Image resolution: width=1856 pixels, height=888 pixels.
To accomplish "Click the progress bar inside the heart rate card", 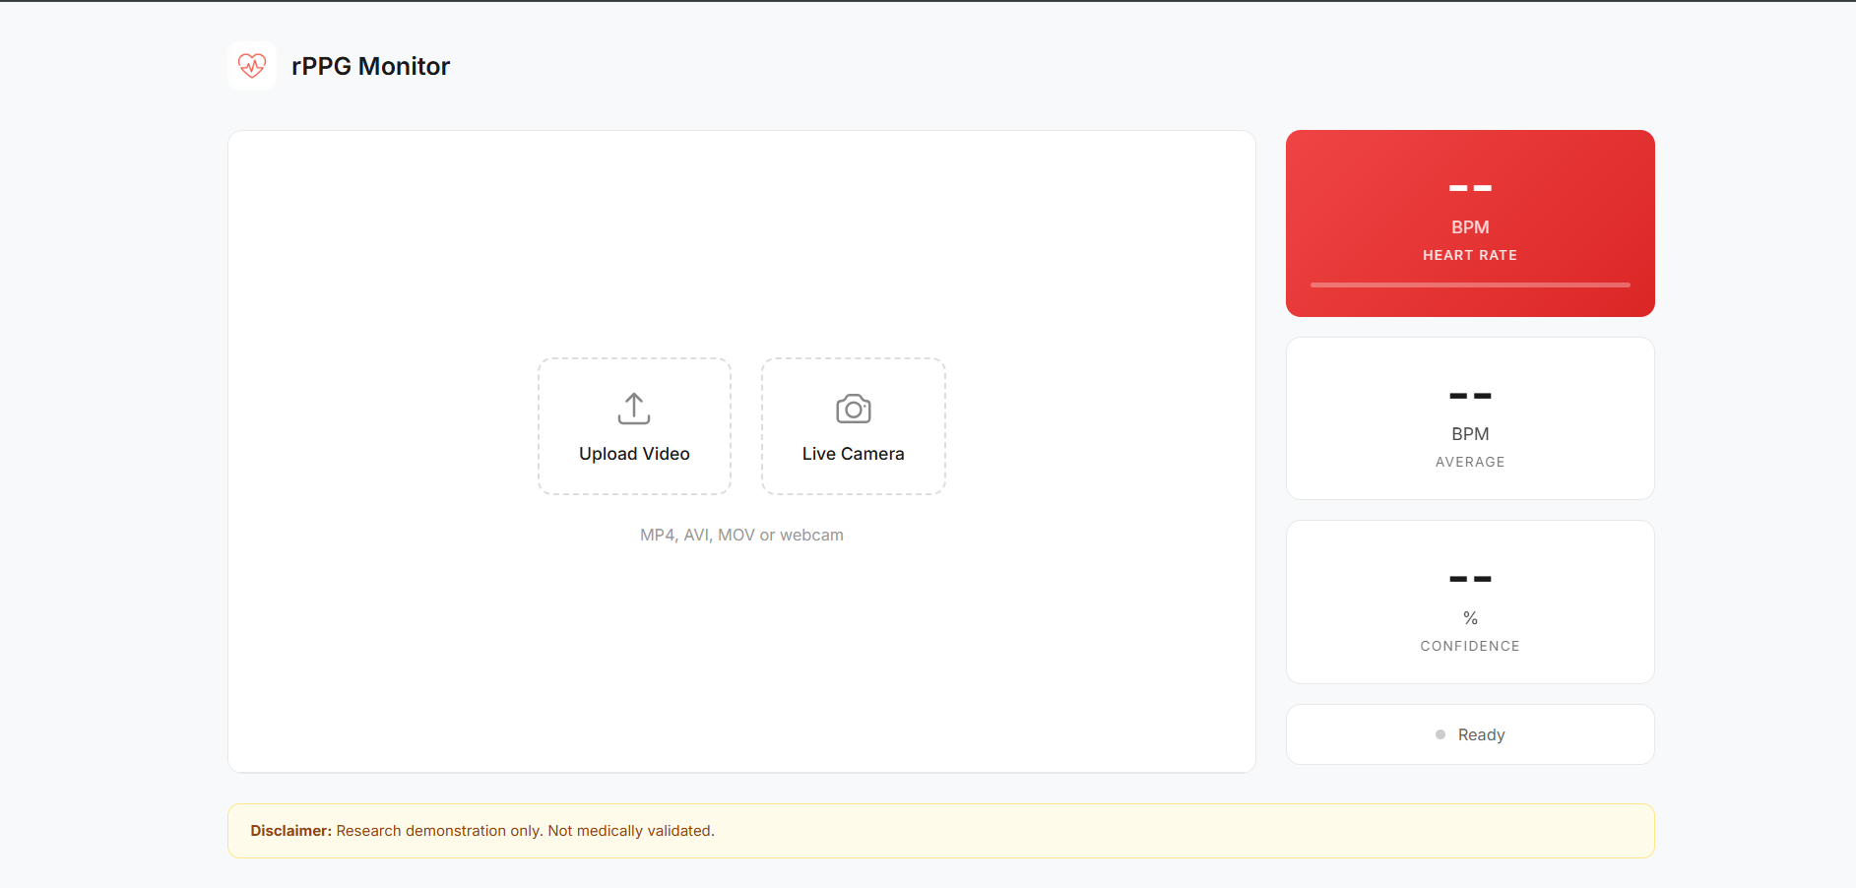I will [1469, 285].
